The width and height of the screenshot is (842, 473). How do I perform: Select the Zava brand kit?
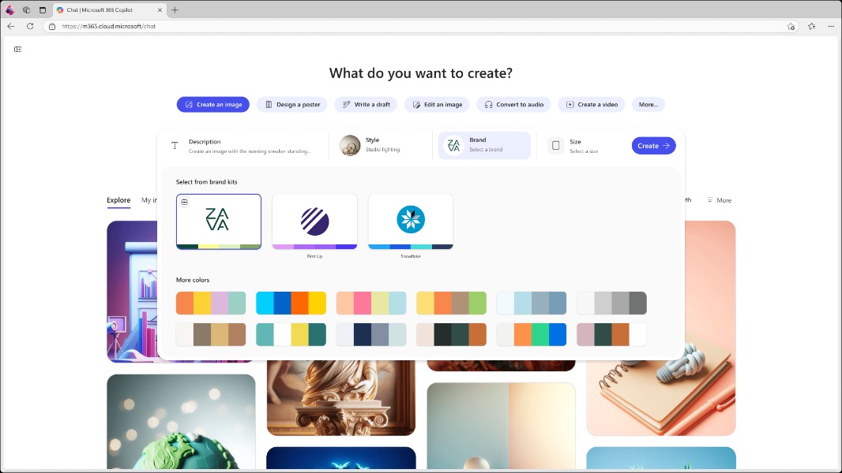click(x=219, y=221)
